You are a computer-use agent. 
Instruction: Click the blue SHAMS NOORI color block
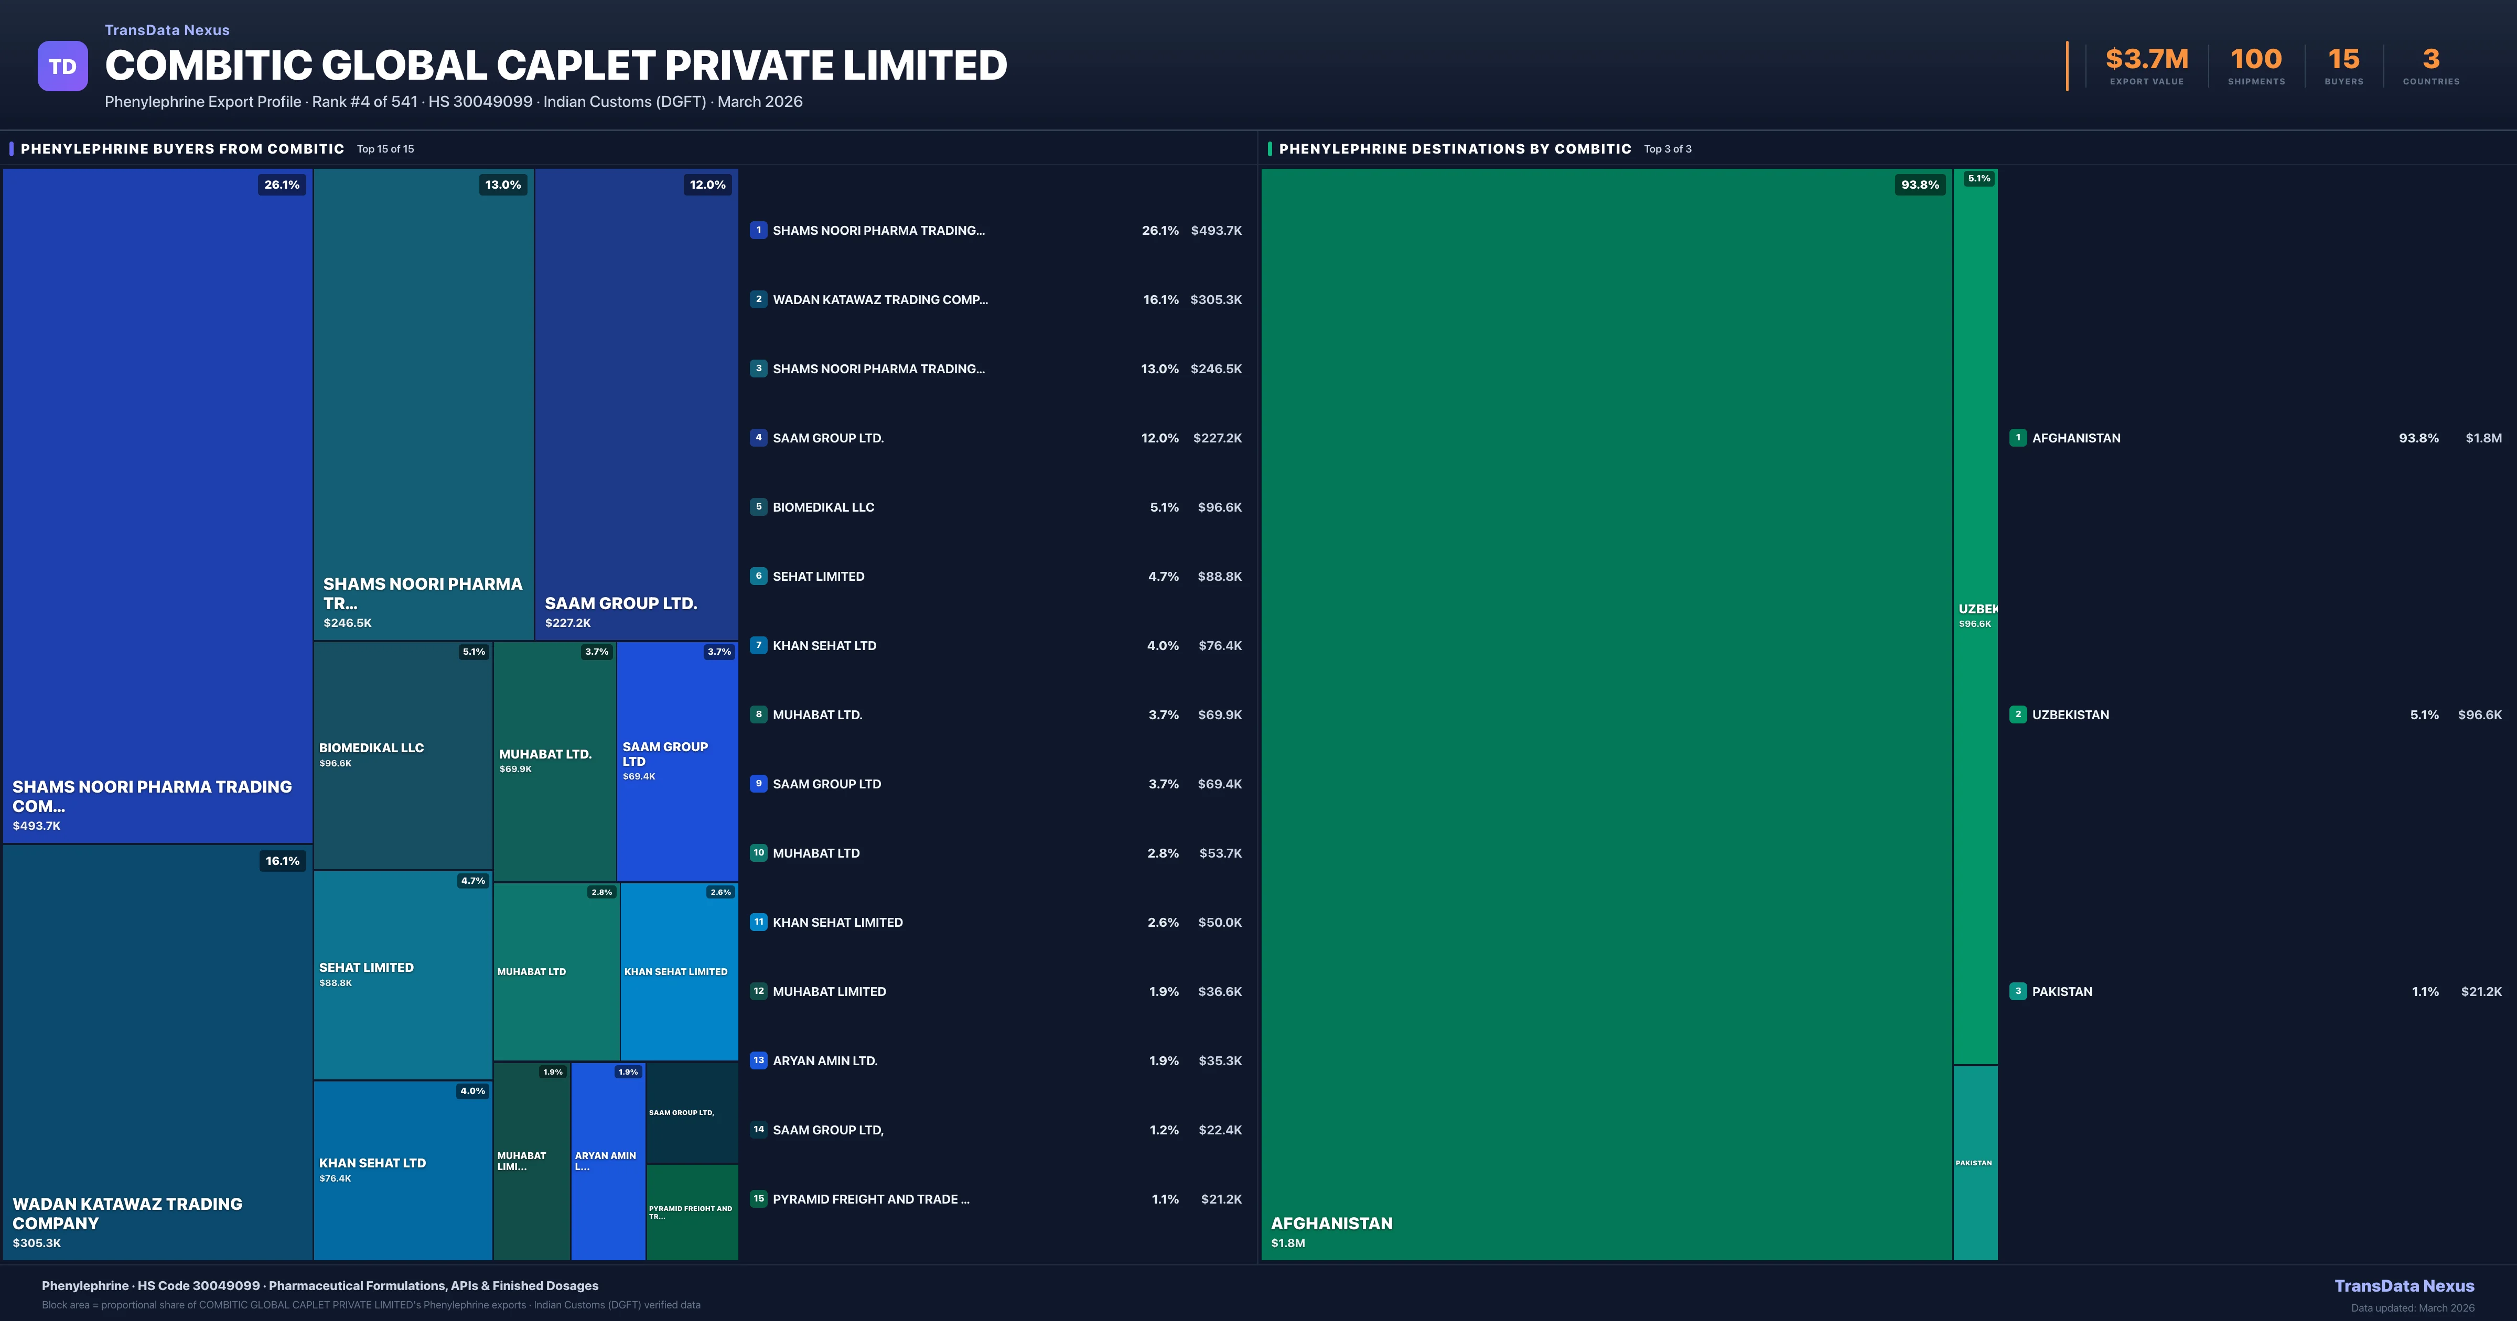pos(156,508)
